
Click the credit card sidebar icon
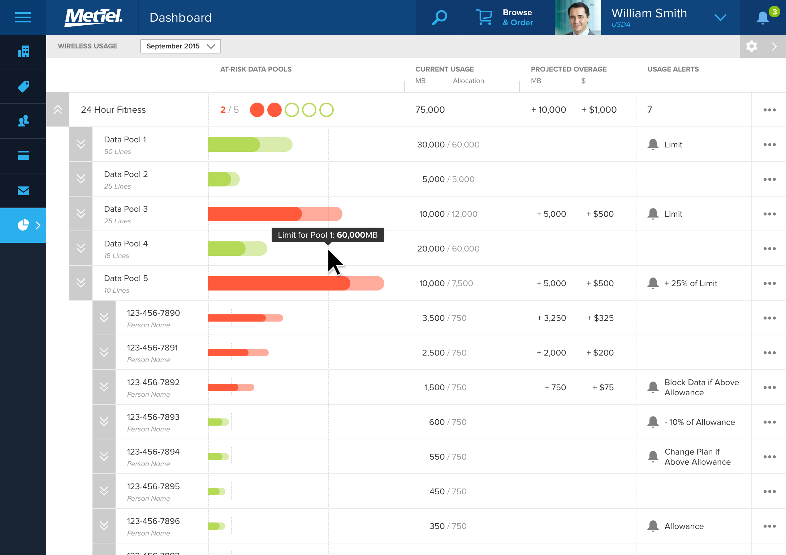coord(23,156)
